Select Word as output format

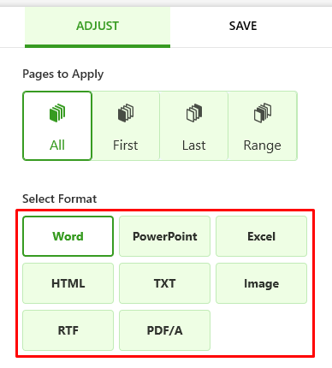pos(68,236)
